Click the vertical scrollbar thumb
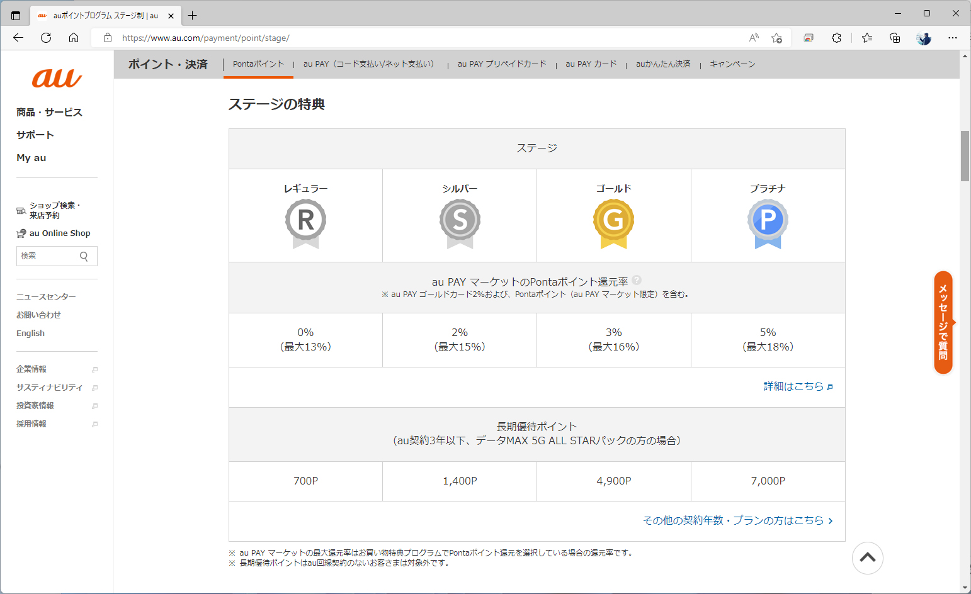 pos(965,155)
